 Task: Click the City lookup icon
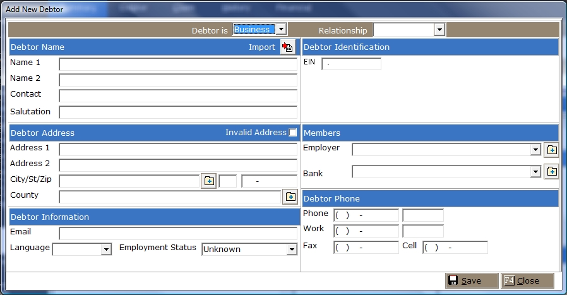click(208, 181)
